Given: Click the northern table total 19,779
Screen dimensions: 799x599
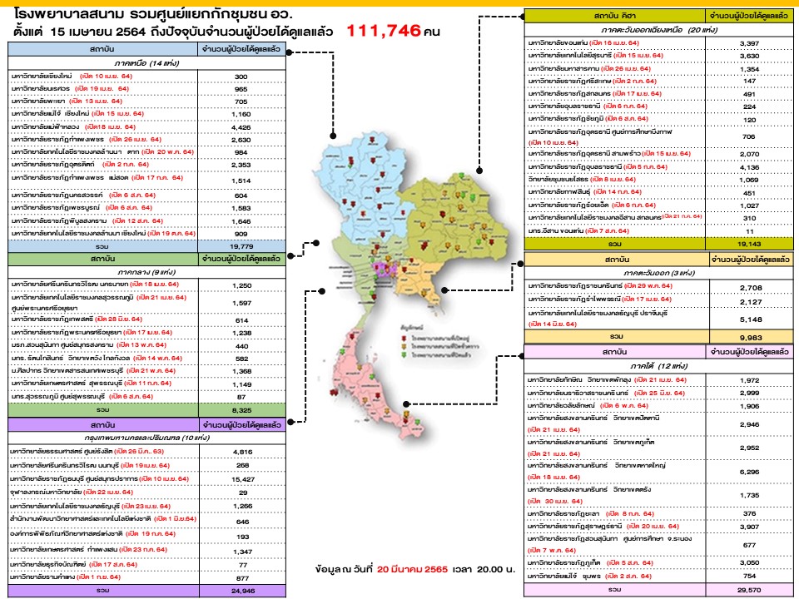Looking at the screenshot, I should pyautogui.click(x=241, y=246).
